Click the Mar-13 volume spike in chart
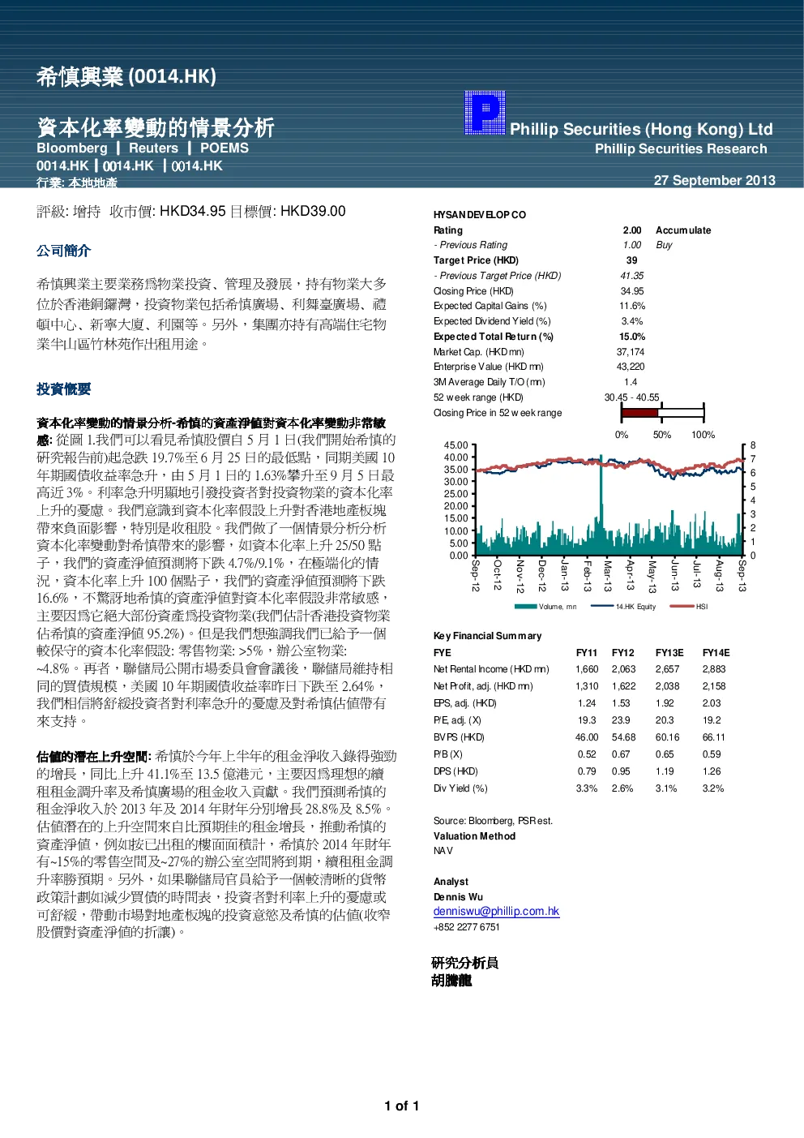 click(x=601, y=503)
